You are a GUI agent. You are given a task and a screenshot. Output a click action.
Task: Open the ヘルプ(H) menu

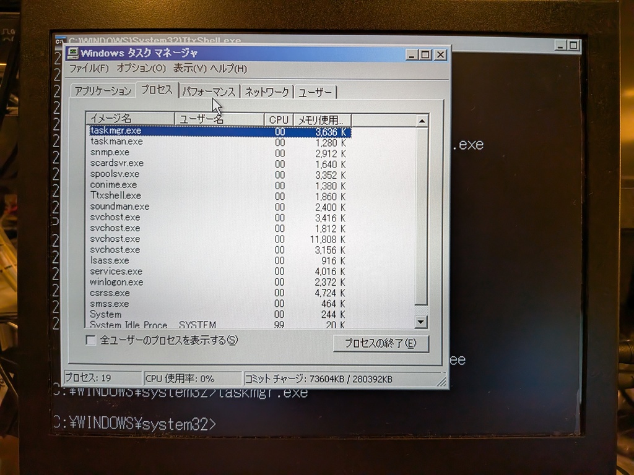228,68
